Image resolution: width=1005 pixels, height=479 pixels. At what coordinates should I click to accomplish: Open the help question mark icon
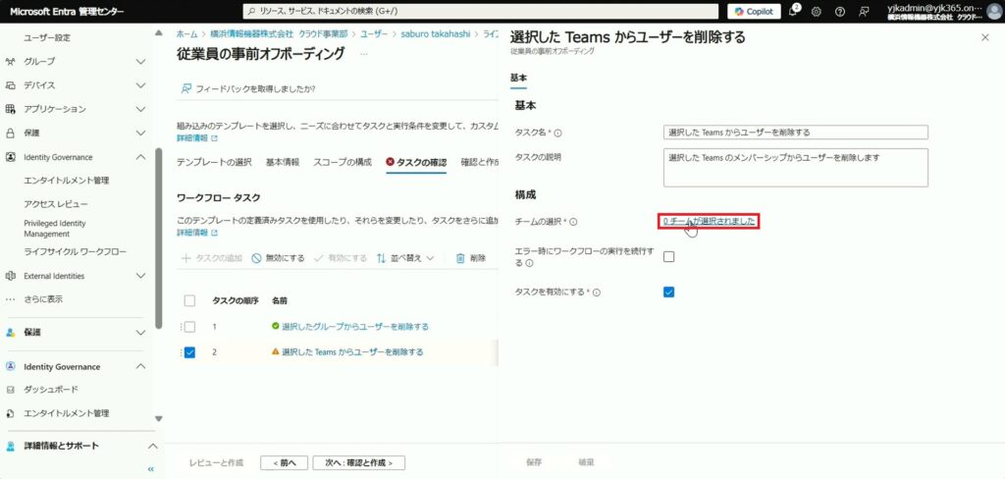[x=840, y=12]
